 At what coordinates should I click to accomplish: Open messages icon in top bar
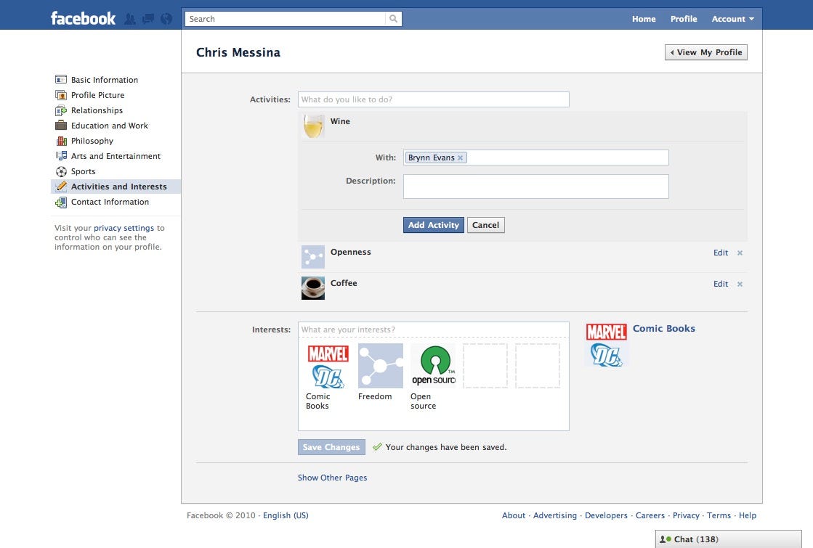148,19
